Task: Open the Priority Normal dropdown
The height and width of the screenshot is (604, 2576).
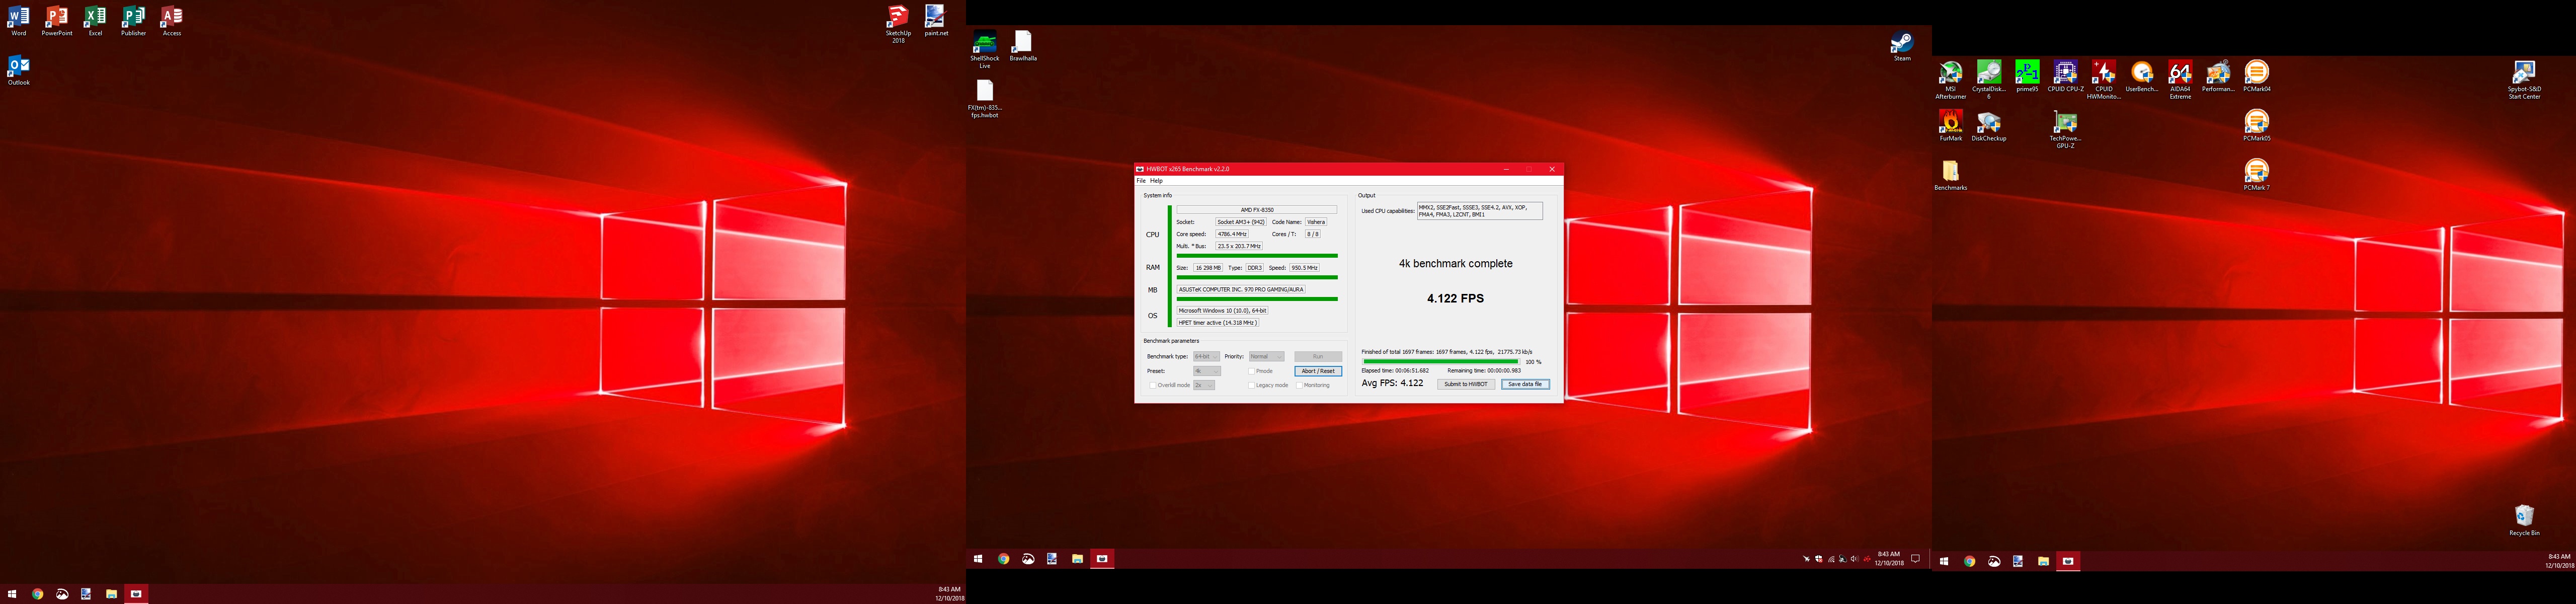Action: click(1266, 356)
